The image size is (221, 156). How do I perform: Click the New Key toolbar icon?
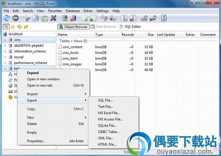click(x=104, y=18)
